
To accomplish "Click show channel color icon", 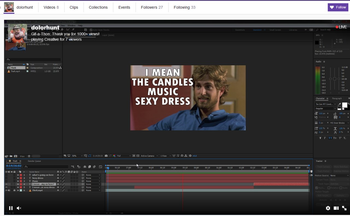I will point(114,156).
